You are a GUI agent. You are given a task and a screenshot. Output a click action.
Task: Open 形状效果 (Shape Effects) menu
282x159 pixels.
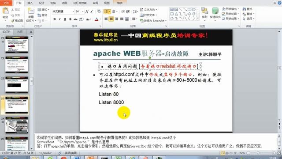[x=230, y=19]
